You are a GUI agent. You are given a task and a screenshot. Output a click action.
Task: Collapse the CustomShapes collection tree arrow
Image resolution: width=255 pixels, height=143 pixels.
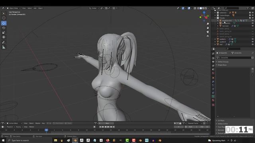point(215,15)
